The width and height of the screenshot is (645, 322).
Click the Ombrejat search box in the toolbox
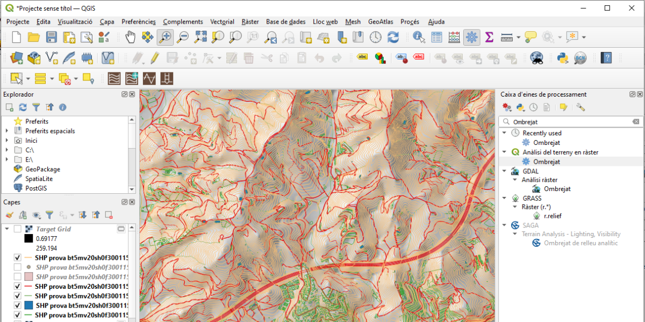coord(571,122)
